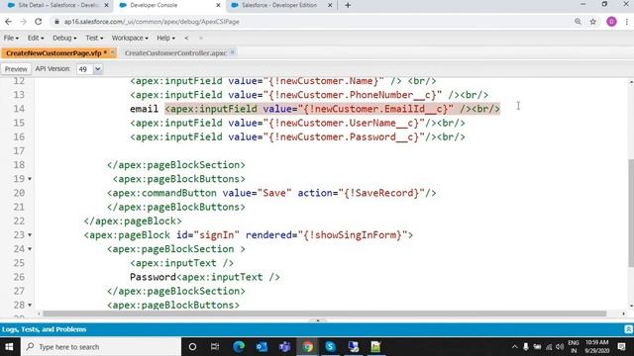This screenshot has height=356, width=634.
Task: Click the previous-location '<' arrow in the menu bar
Action: coord(186,38)
